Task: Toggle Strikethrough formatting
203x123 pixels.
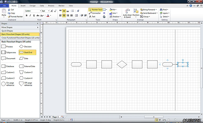Action: pyautogui.click(x=38, y=15)
